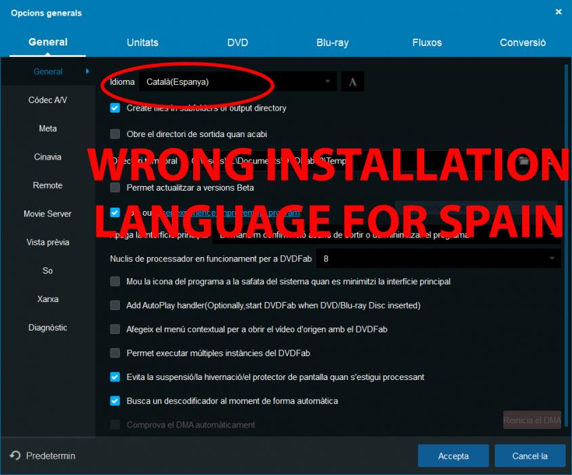Enable Afegeix el menú contextual checkbox
Viewport: 572px width, 475px height.
tap(115, 329)
